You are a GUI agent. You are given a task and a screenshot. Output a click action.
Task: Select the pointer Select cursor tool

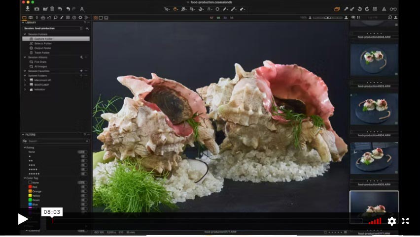167,9
